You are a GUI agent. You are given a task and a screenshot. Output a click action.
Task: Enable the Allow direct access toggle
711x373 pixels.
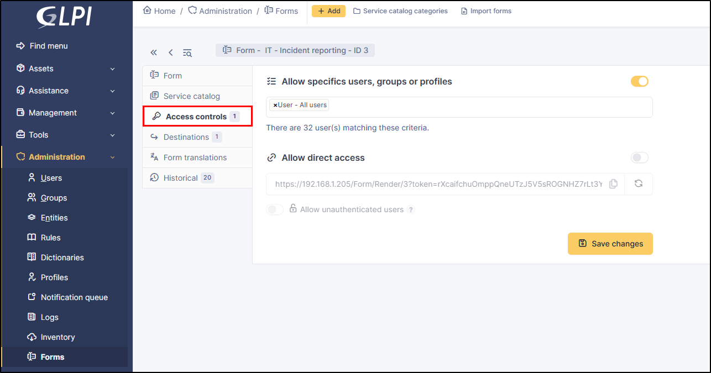[x=639, y=158]
